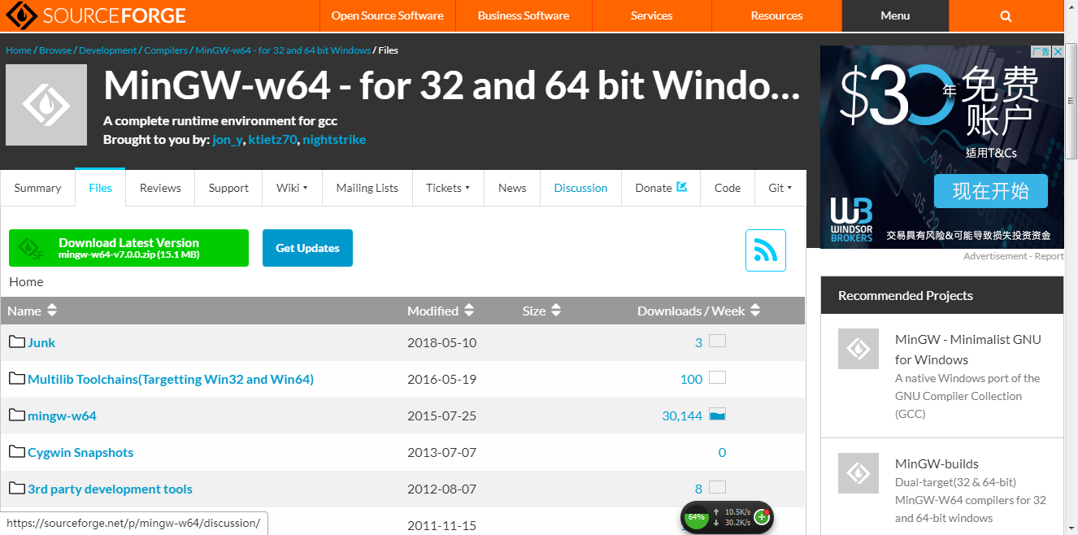Open download stats chart for 3rd party tools
This screenshot has height=535, width=1078.
pyautogui.click(x=717, y=488)
